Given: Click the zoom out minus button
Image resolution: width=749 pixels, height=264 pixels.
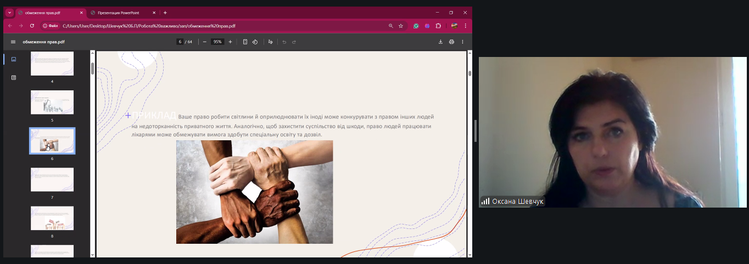Looking at the screenshot, I should pos(205,42).
